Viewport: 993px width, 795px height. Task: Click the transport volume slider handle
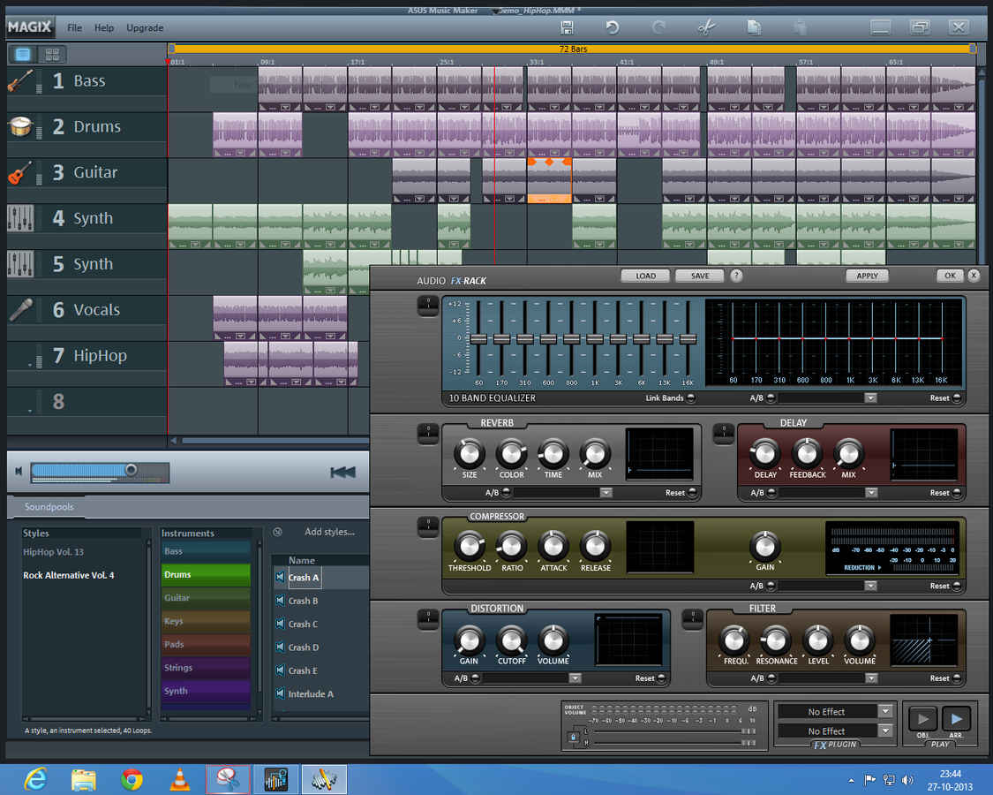coord(132,470)
